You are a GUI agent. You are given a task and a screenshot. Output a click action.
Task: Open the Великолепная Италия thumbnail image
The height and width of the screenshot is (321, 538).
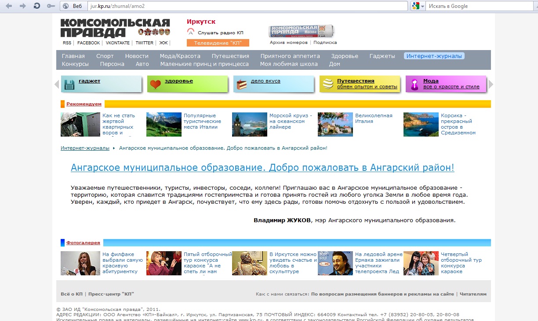pos(335,125)
